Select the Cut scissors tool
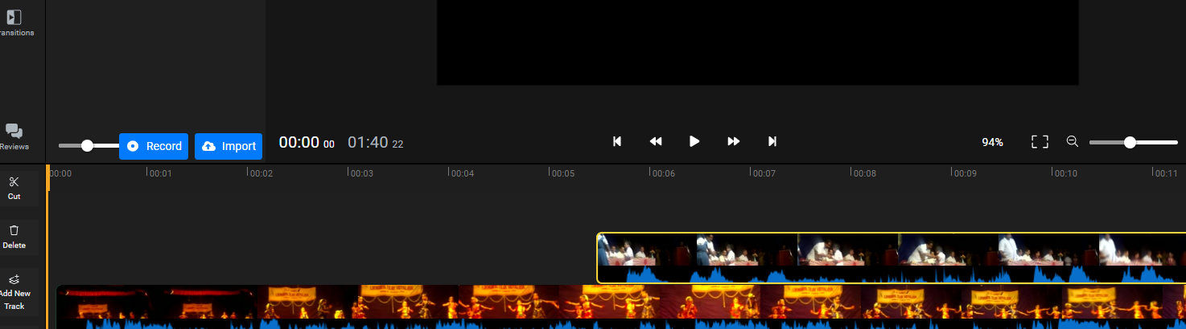Viewport: 1186px width, 329px height. 14,188
